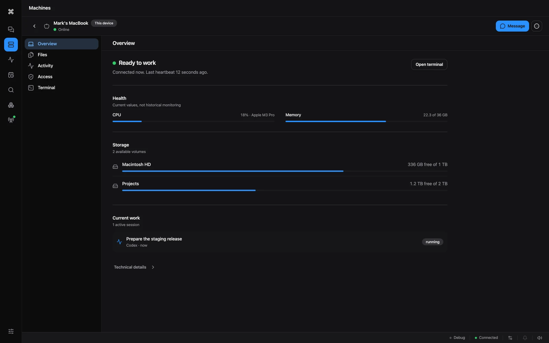Click the notification bell in status bar
The height and width of the screenshot is (343, 549).
pos(525,338)
